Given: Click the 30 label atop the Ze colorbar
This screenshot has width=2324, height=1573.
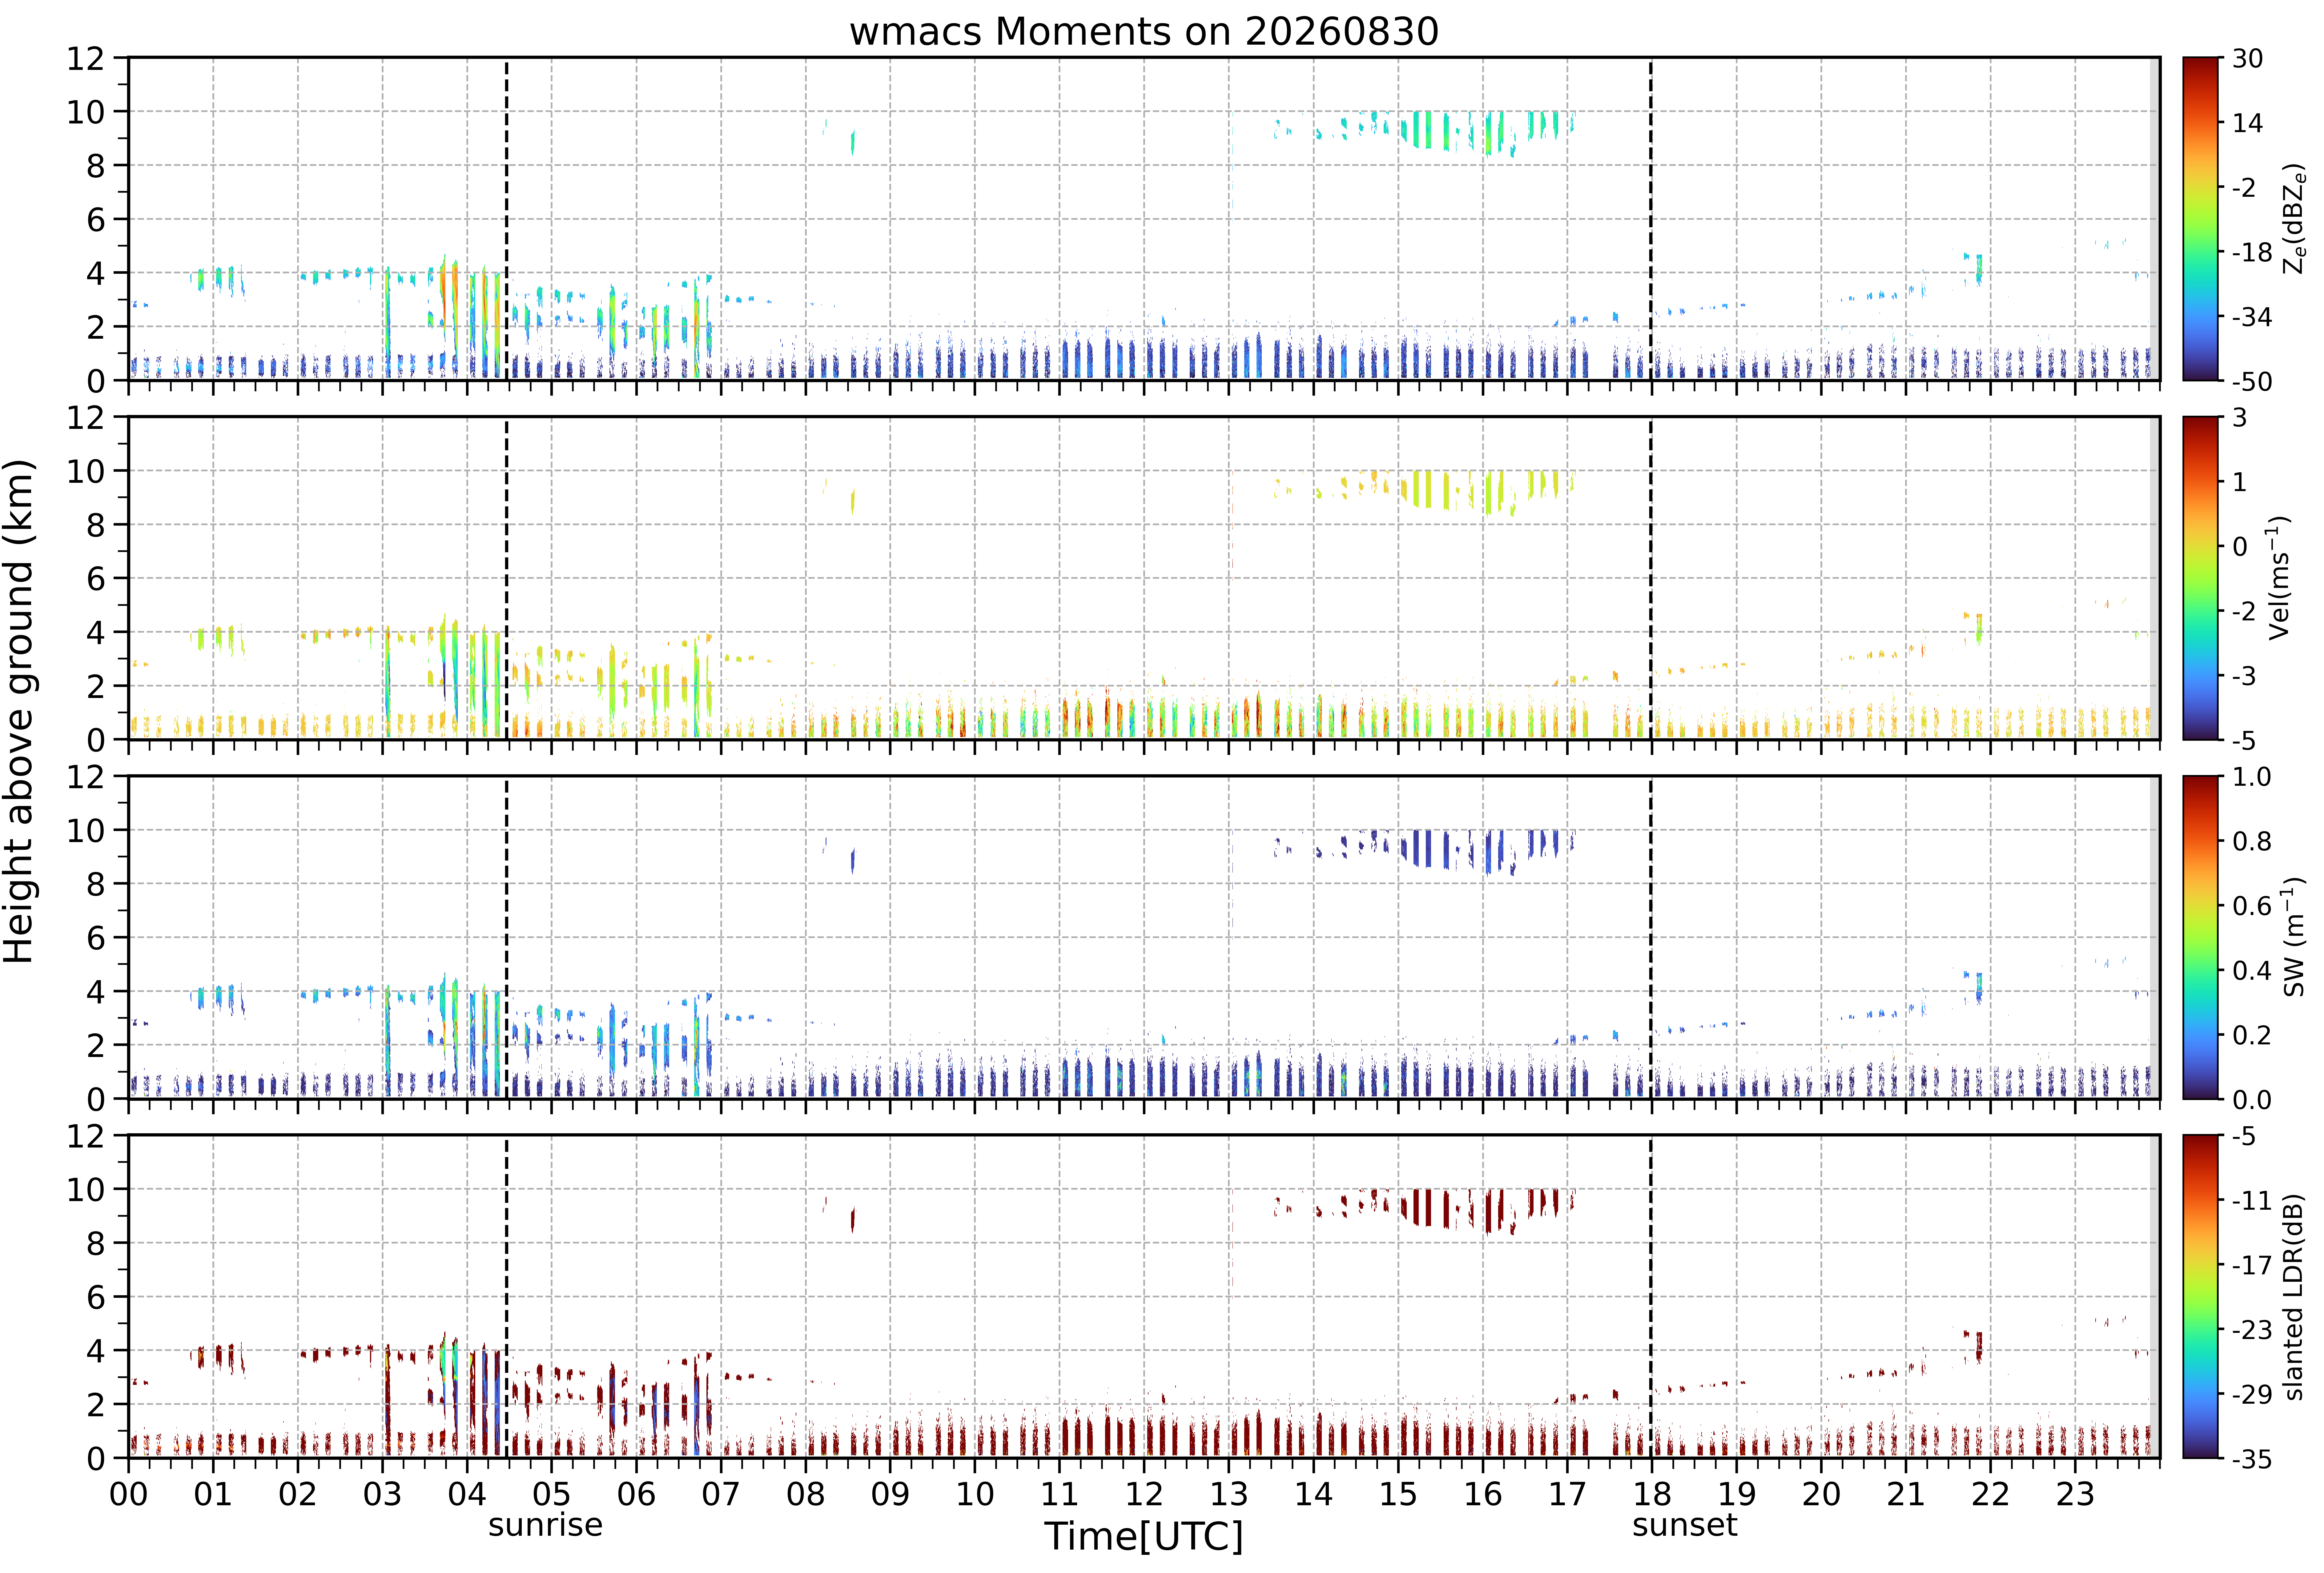Looking at the screenshot, I should tap(2247, 59).
